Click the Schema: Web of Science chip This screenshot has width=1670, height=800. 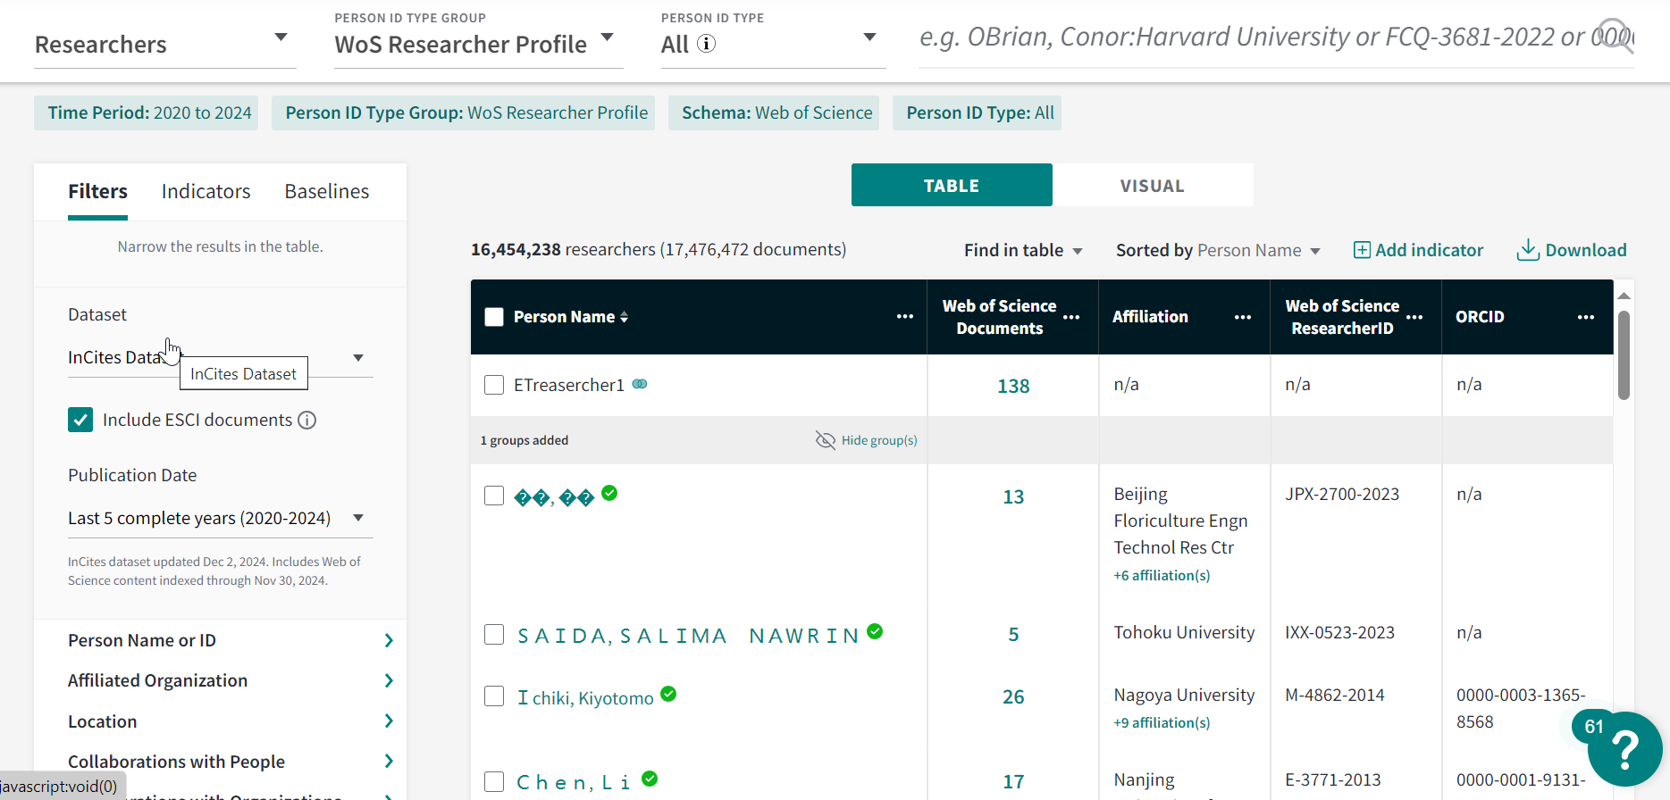(774, 112)
